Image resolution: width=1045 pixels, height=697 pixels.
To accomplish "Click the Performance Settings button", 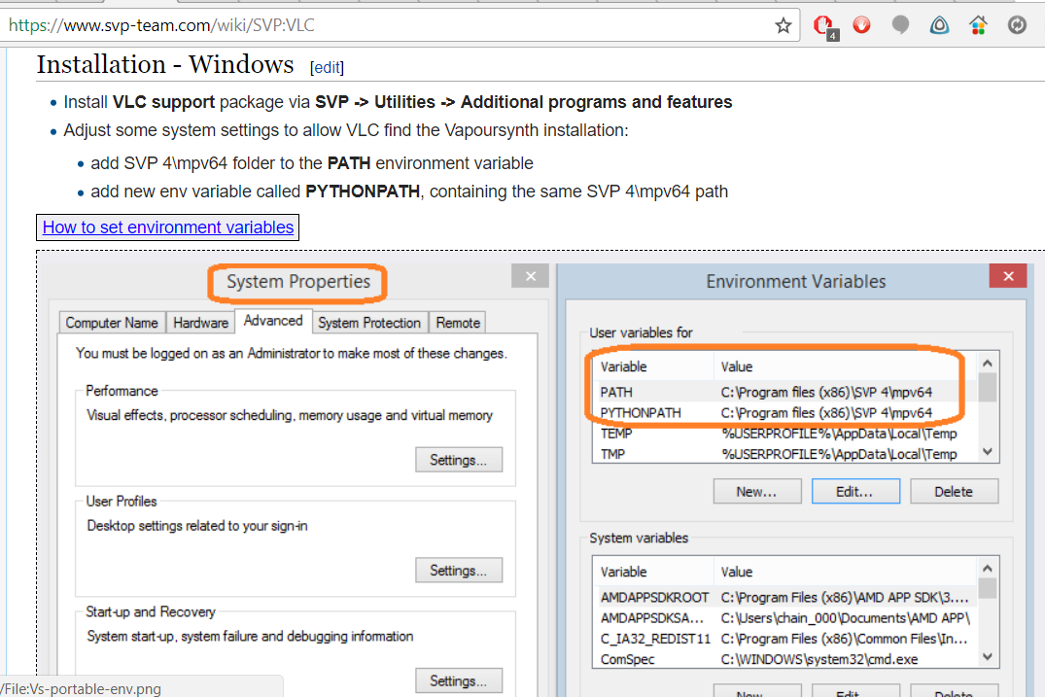I will click(459, 460).
